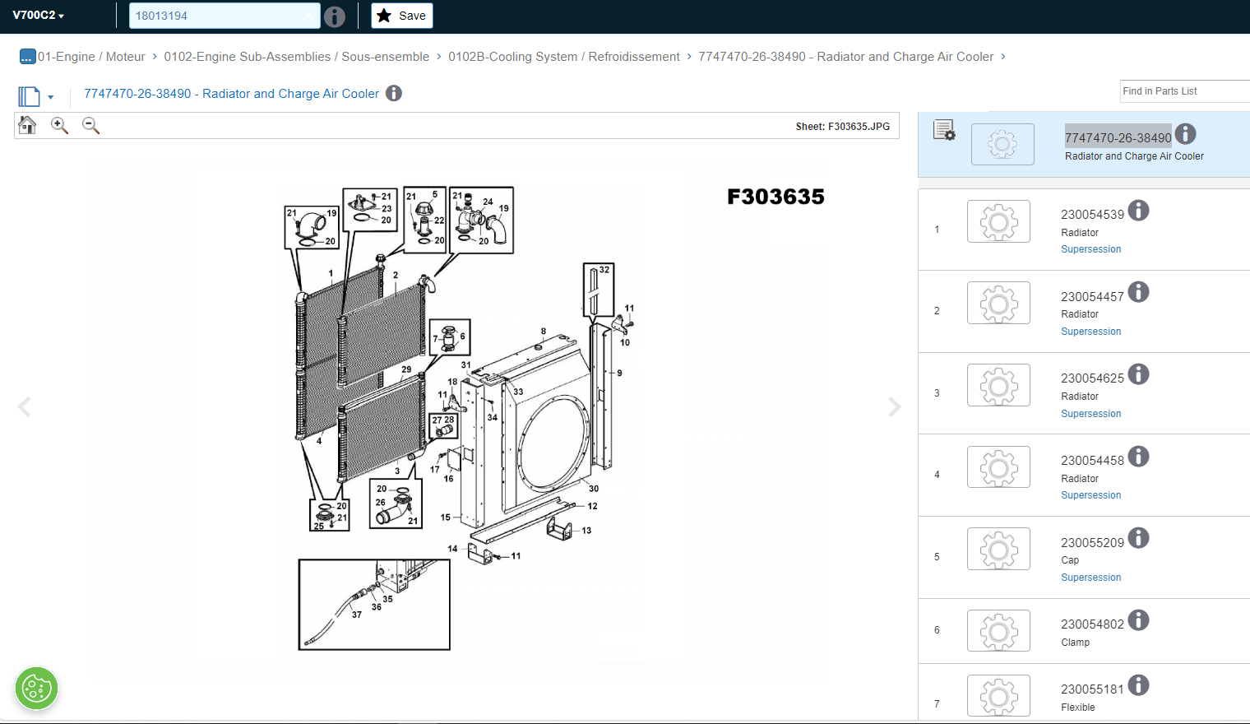Expand chevron after Radiator breadcrumb
Image resolution: width=1250 pixels, height=724 pixels.
click(1003, 57)
